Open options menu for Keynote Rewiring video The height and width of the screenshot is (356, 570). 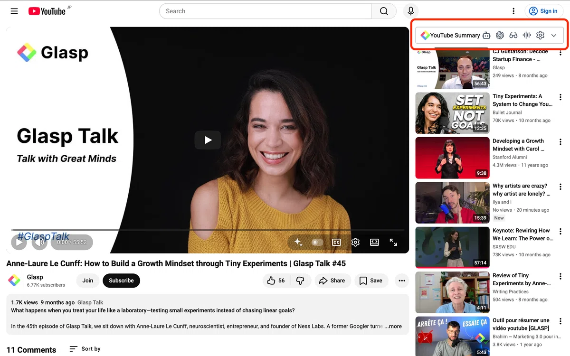coord(560,232)
